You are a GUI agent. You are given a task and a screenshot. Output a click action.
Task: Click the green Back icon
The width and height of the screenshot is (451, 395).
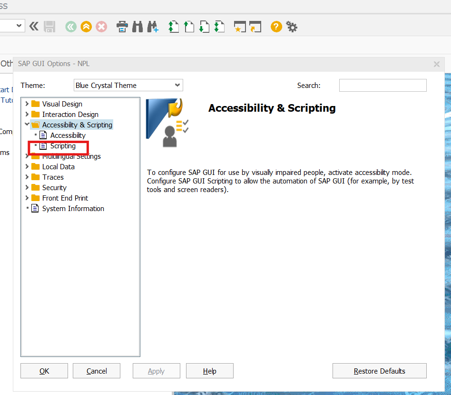point(71,27)
